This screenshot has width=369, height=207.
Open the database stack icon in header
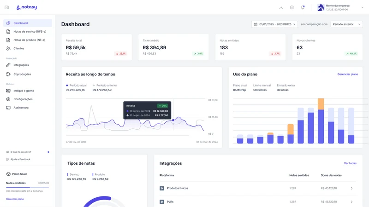pyautogui.click(x=292, y=7)
